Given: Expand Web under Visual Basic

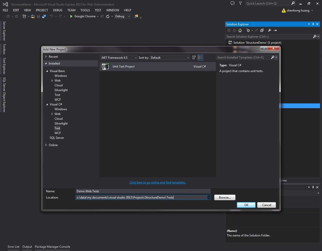Looking at the screenshot, I should pyautogui.click(x=52, y=81).
